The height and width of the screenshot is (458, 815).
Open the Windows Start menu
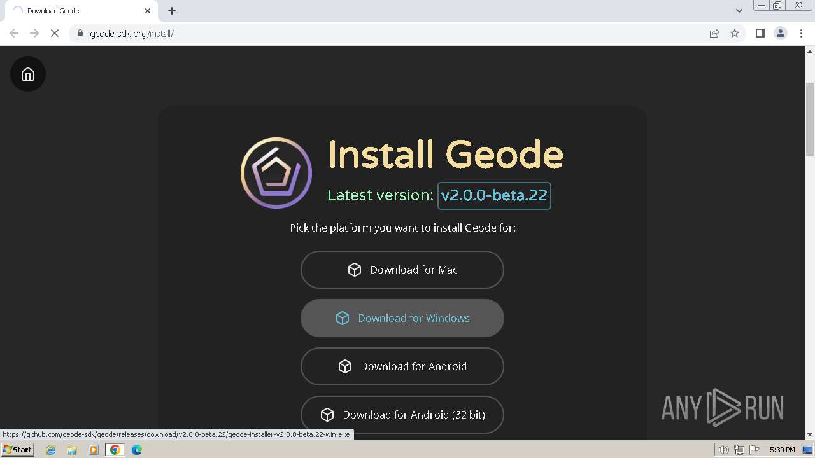pos(17,450)
